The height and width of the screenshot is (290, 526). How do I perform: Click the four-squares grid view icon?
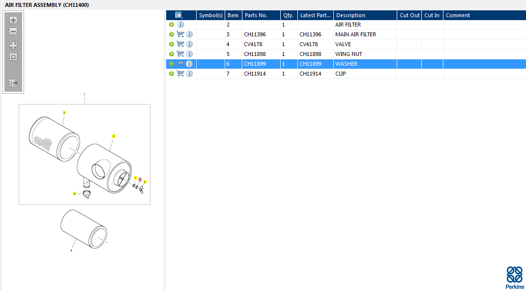coord(13,46)
